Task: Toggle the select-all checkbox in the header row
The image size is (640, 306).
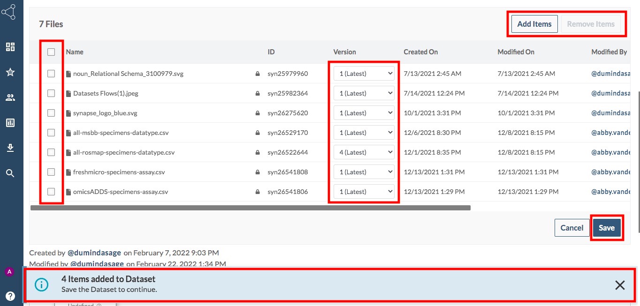Action: point(51,52)
